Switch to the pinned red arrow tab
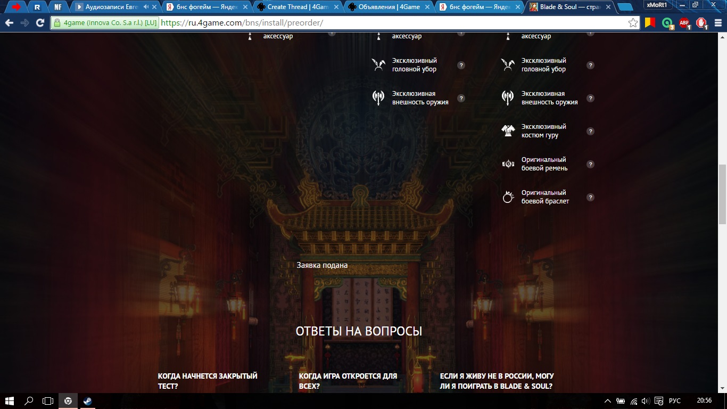727x409 pixels. click(x=16, y=7)
